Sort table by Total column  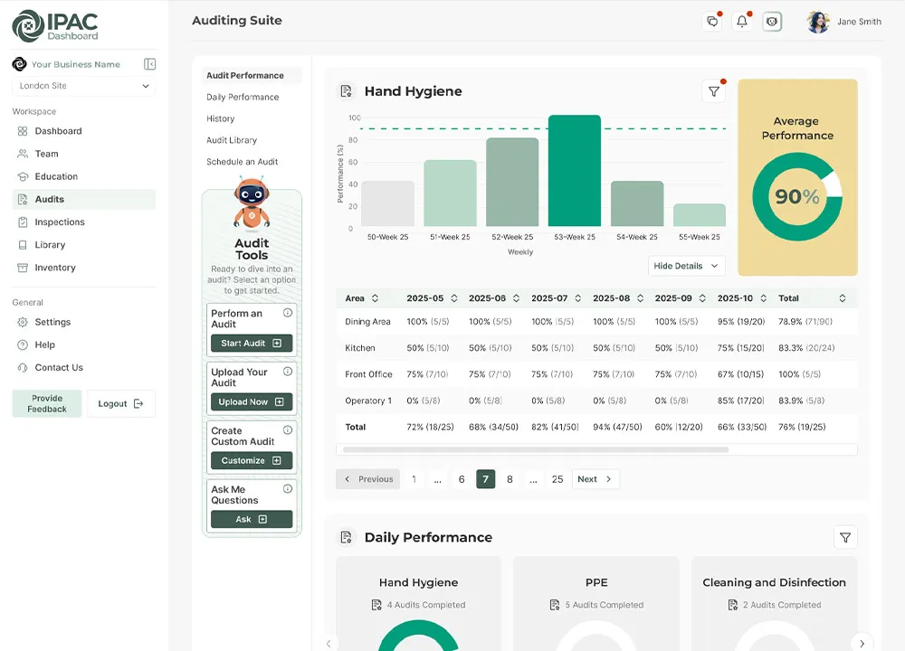pyautogui.click(x=842, y=298)
